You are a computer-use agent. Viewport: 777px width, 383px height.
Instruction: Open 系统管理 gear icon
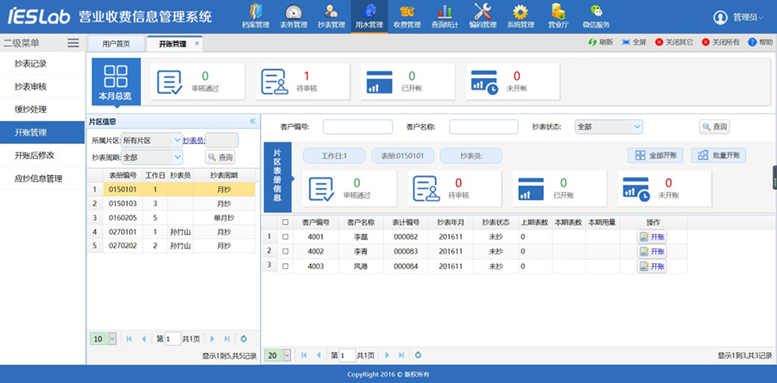click(x=521, y=16)
